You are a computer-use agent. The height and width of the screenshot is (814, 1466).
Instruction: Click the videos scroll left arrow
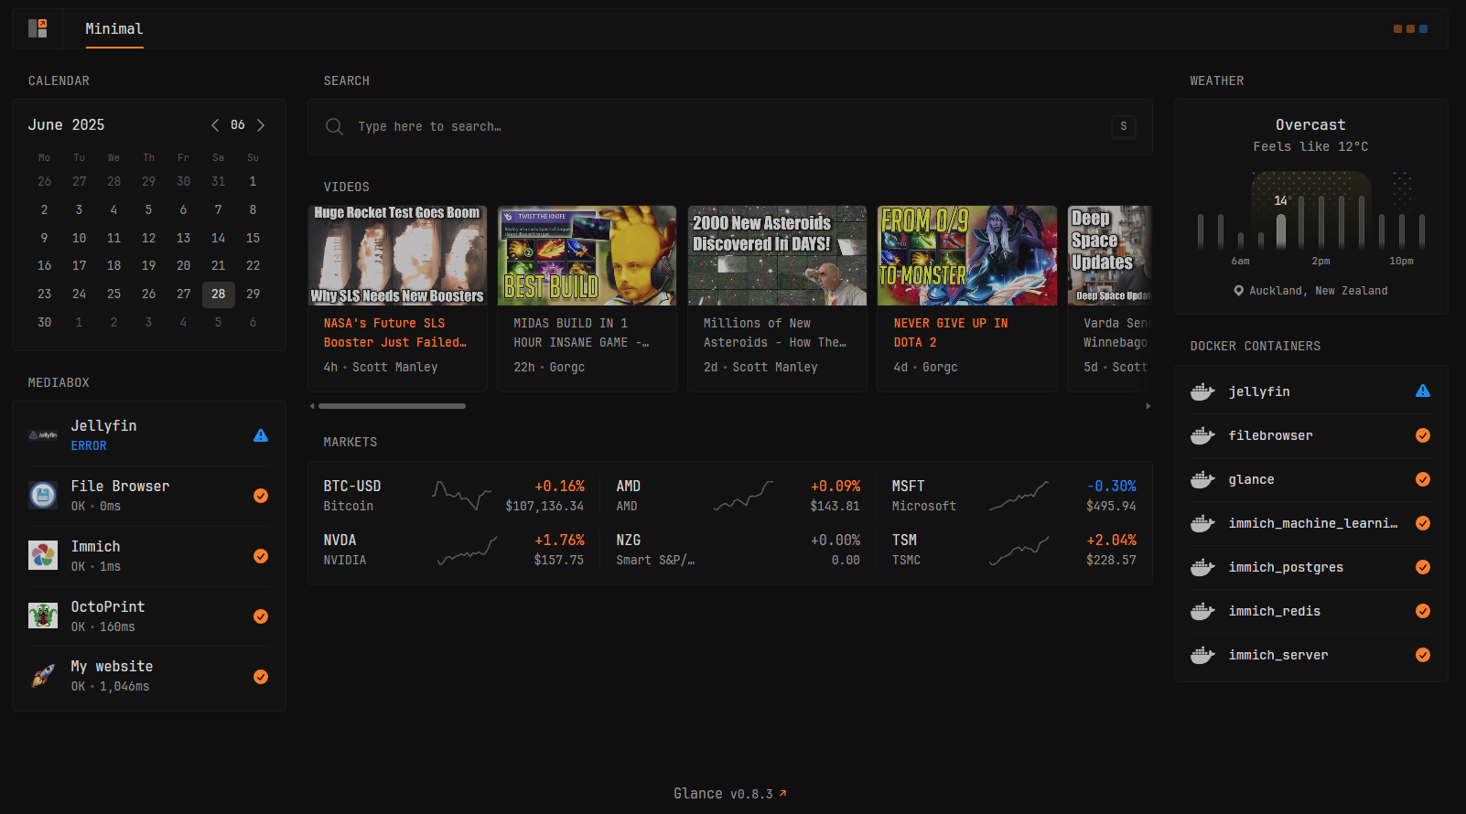coord(312,406)
